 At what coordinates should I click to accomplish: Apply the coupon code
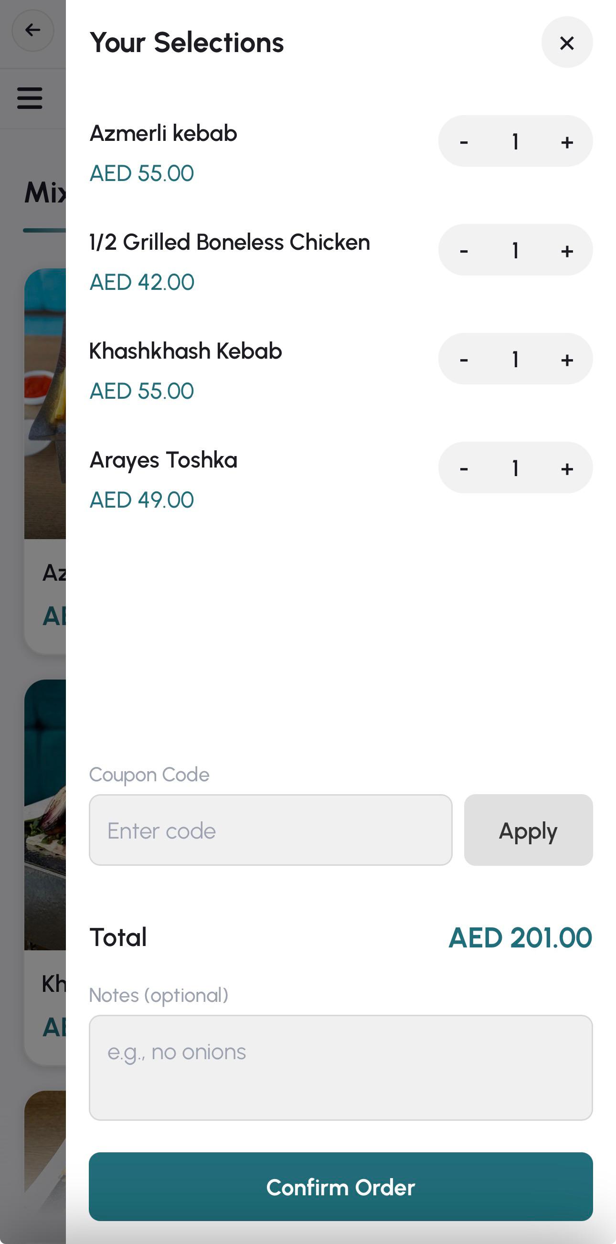click(x=528, y=830)
